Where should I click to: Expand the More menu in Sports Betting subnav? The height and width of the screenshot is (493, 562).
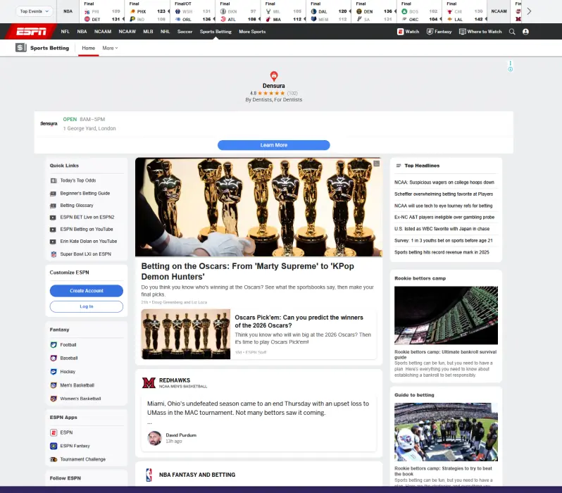pos(110,48)
